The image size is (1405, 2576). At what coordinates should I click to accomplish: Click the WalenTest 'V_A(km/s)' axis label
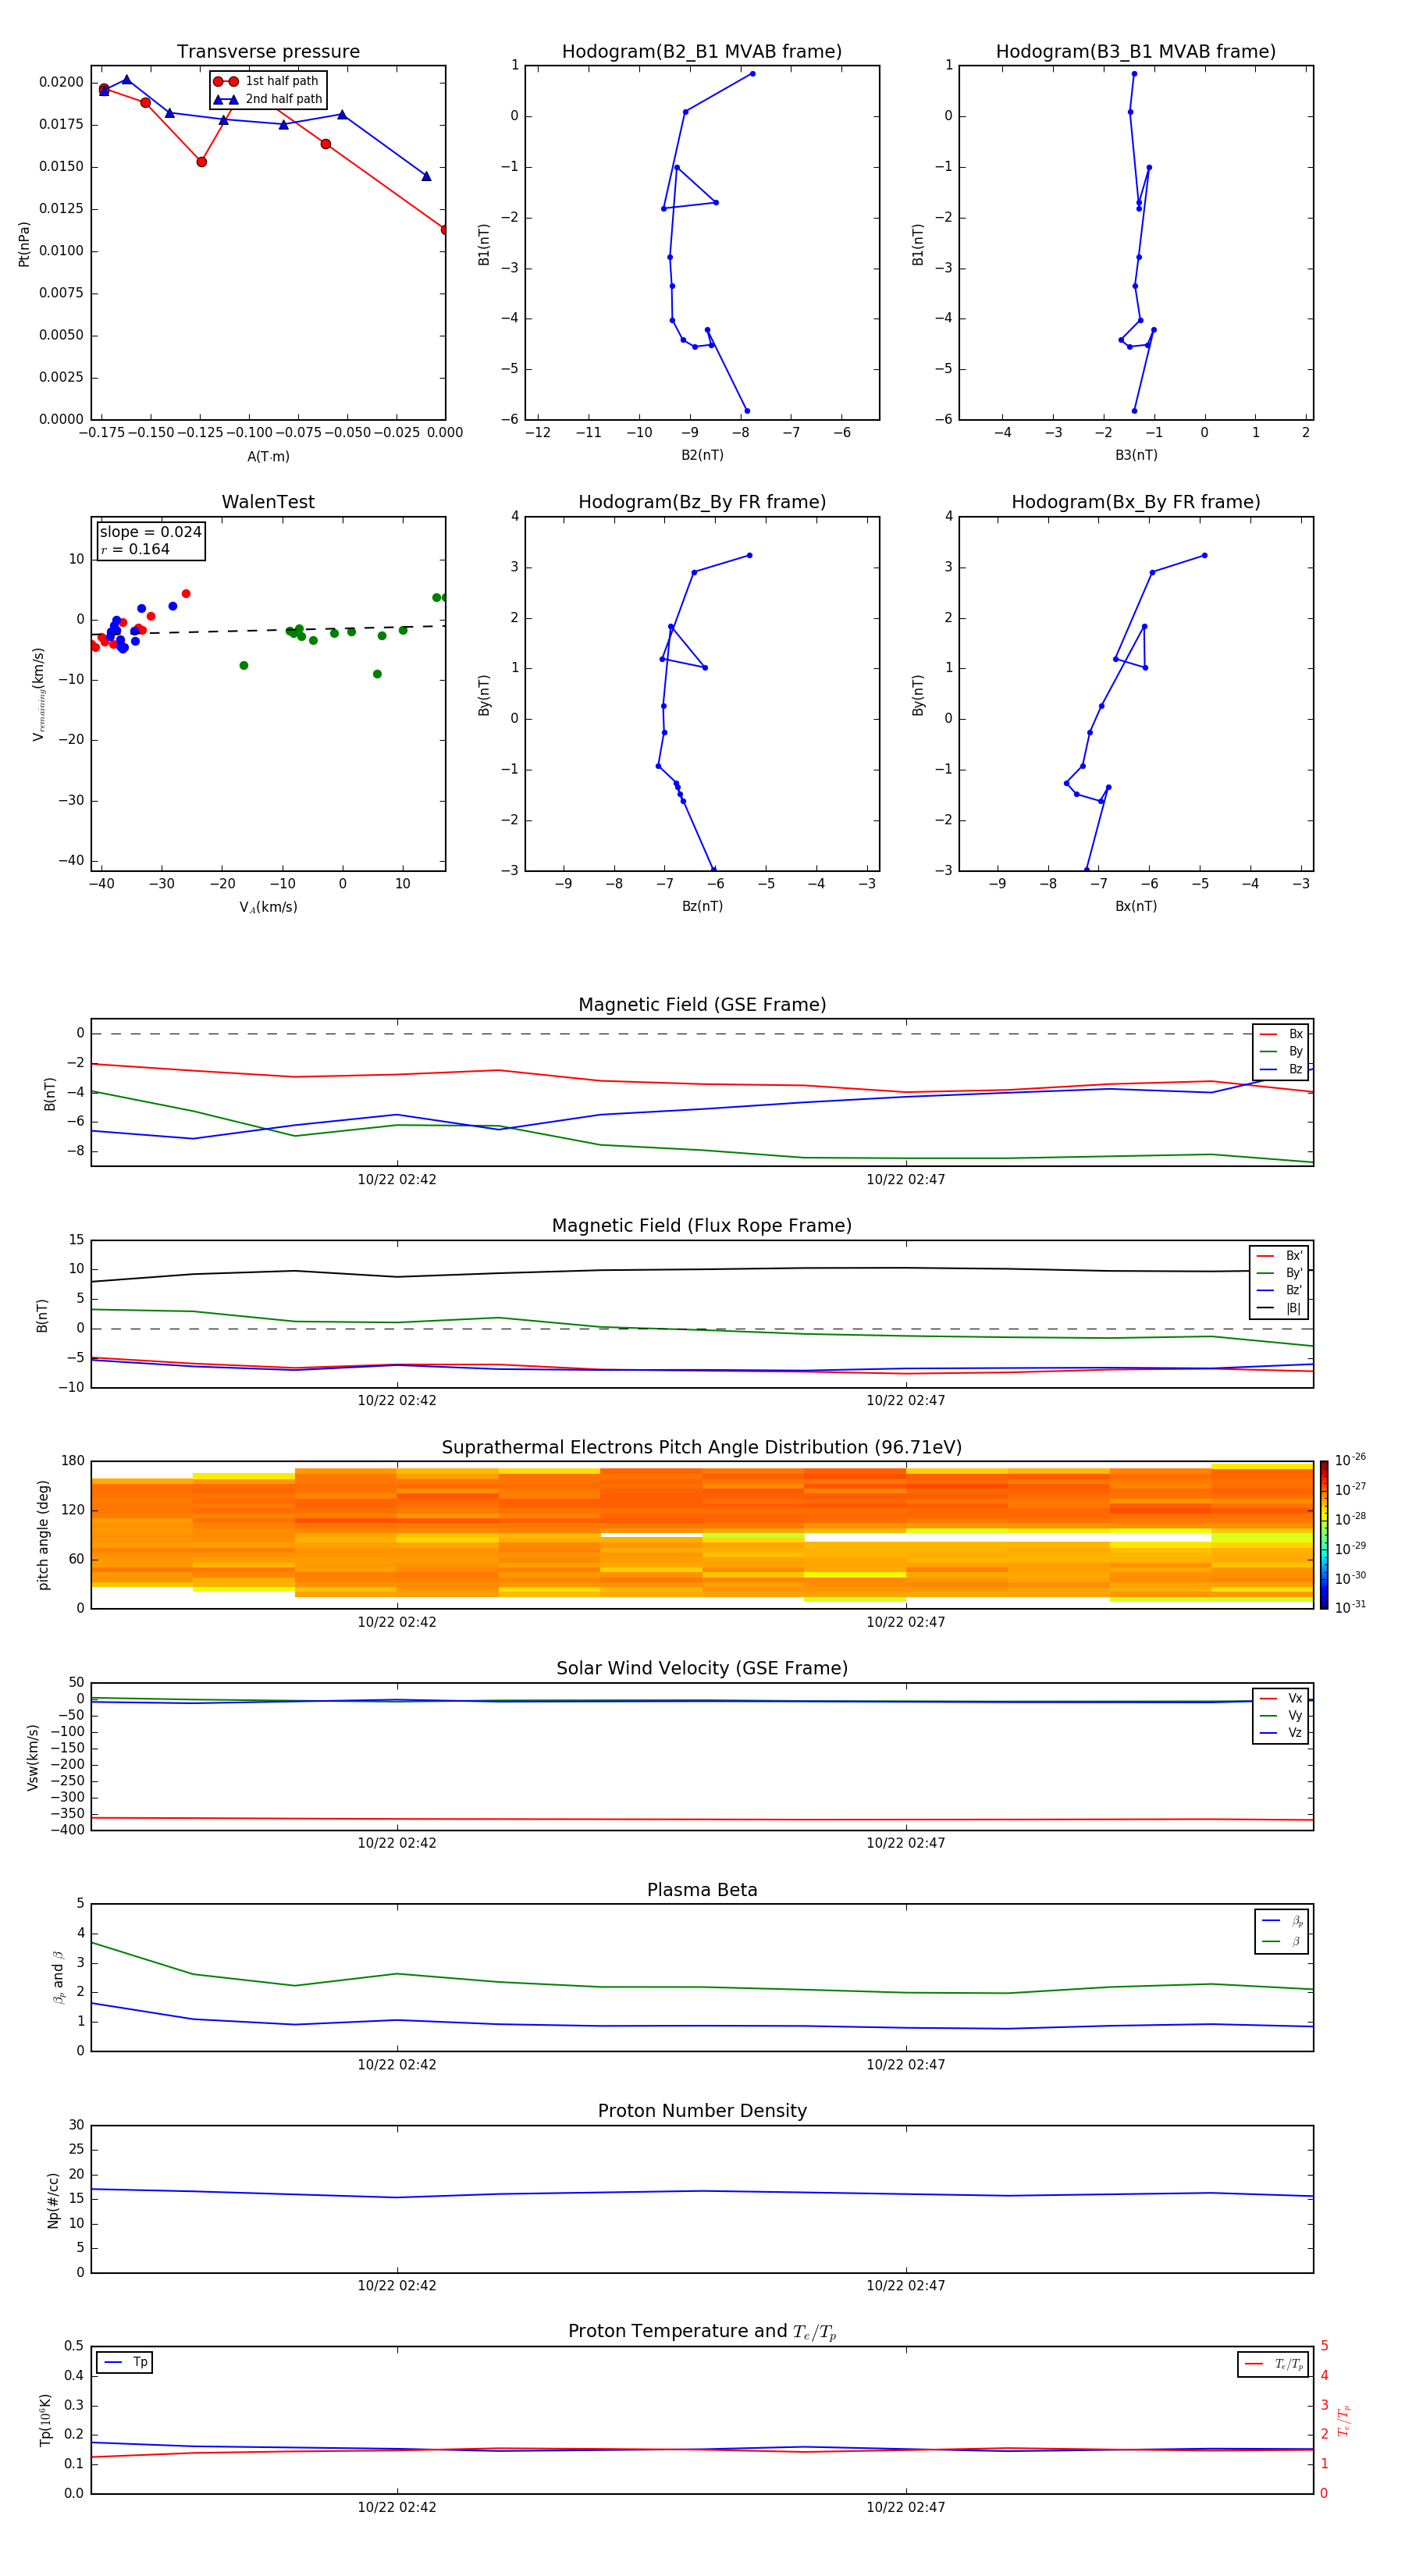pyautogui.click(x=268, y=907)
